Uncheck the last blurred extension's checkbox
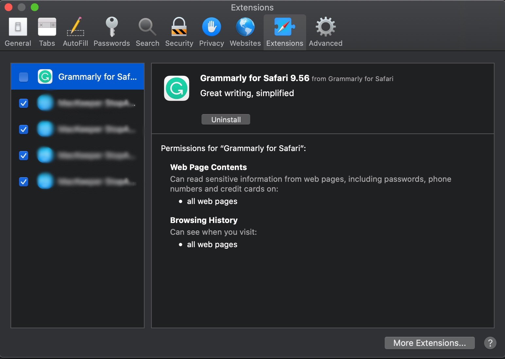505x359 pixels. 24,182
